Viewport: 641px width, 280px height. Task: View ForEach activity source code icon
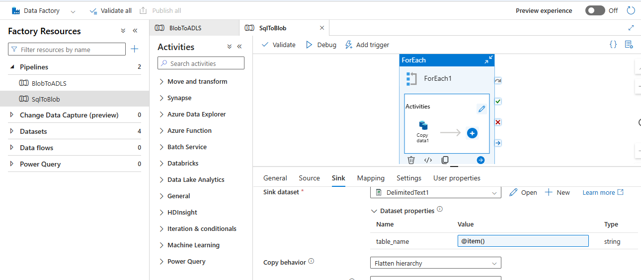[x=428, y=160]
